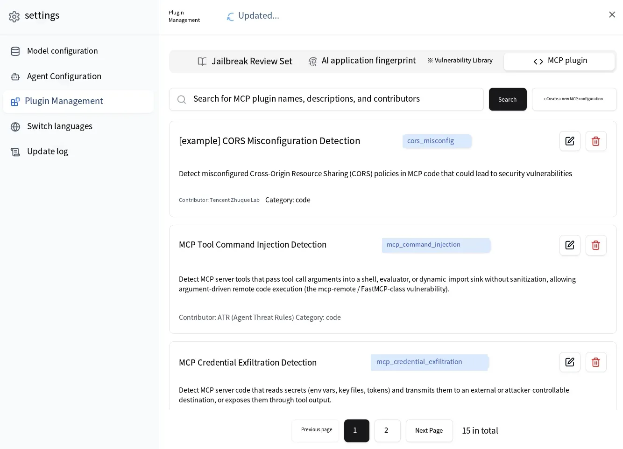The image size is (623, 449).
Task: Delete the MCP Credential Exfiltration plugin
Action: click(596, 362)
